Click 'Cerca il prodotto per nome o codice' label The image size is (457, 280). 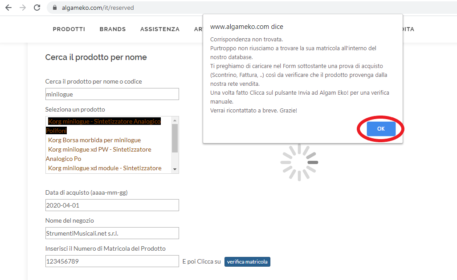94,82
